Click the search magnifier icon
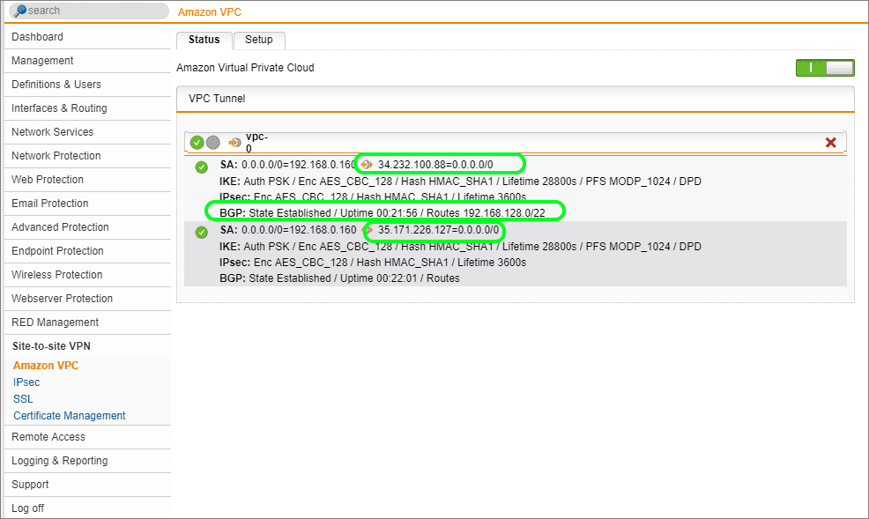This screenshot has height=519, width=869. 20,11
